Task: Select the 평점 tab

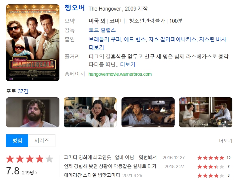Action: (x=17, y=141)
